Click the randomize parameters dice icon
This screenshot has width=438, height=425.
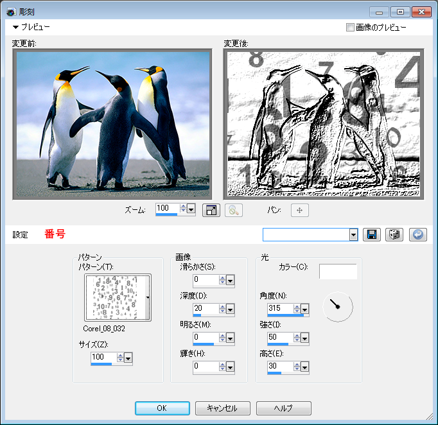pyautogui.click(x=394, y=234)
